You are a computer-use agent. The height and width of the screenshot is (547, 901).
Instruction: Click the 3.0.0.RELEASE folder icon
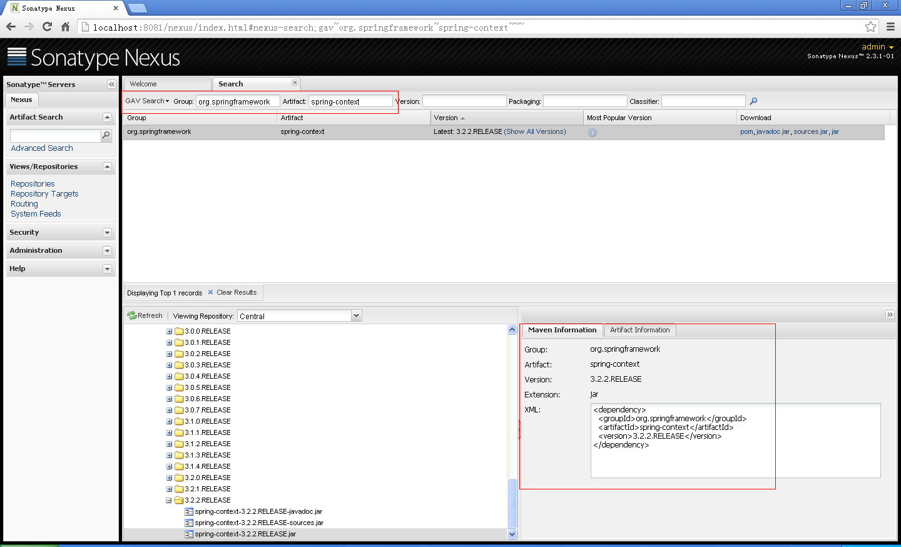click(x=179, y=331)
